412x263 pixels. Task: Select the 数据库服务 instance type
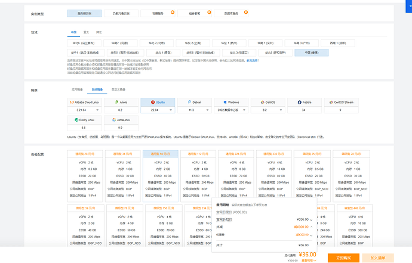[231, 13]
